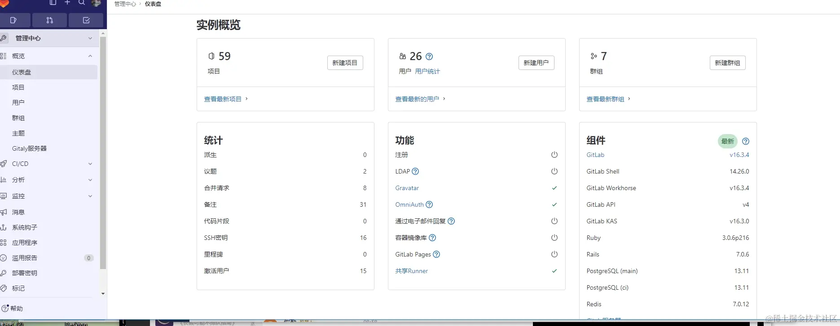
Task: Click the 实例概览 page heading
Action: coord(218,25)
